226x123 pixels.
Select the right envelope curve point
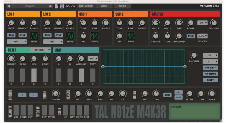tap(185, 67)
